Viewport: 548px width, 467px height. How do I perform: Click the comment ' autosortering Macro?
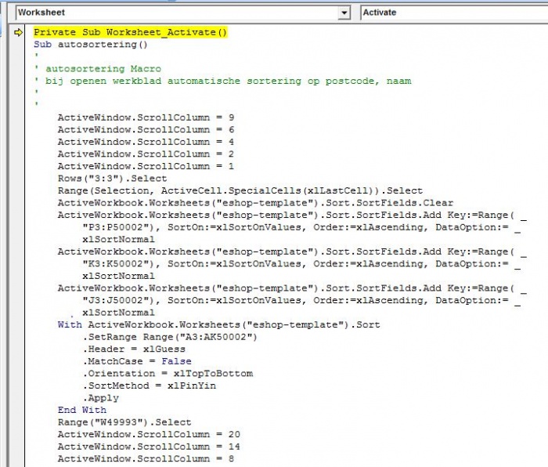98,69
